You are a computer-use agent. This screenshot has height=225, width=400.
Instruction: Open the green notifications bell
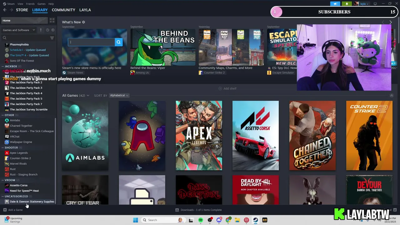(x=347, y=4)
